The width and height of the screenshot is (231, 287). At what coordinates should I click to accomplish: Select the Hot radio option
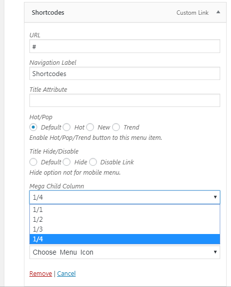click(67, 127)
